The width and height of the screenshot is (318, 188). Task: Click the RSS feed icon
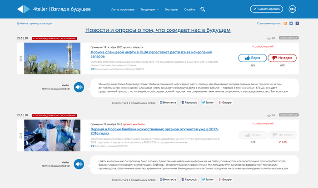pyautogui.click(x=285, y=23)
